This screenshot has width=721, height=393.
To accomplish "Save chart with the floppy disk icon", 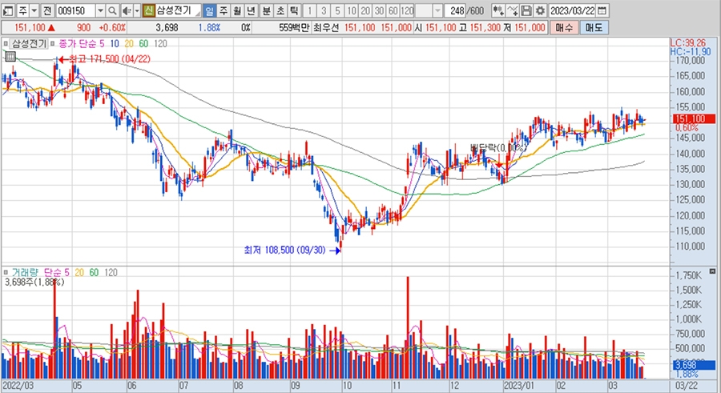I will (526, 10).
